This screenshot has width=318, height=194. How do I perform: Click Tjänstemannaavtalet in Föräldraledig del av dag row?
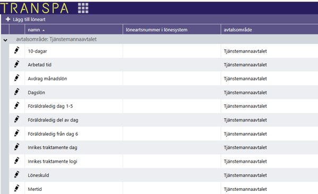click(245, 120)
